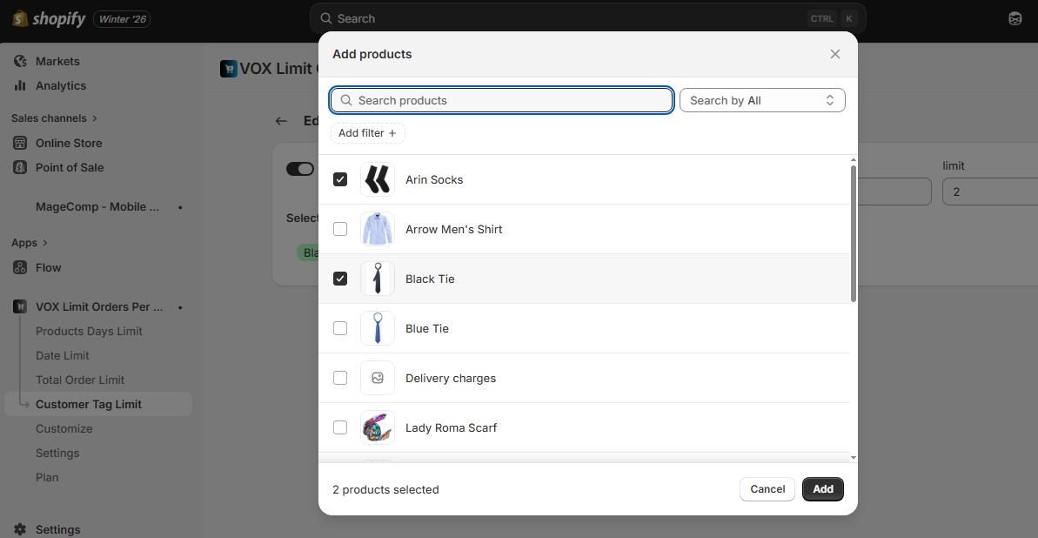Image resolution: width=1038 pixels, height=538 pixels.
Task: Click the product list vertical scrollbar
Action: coord(853,233)
